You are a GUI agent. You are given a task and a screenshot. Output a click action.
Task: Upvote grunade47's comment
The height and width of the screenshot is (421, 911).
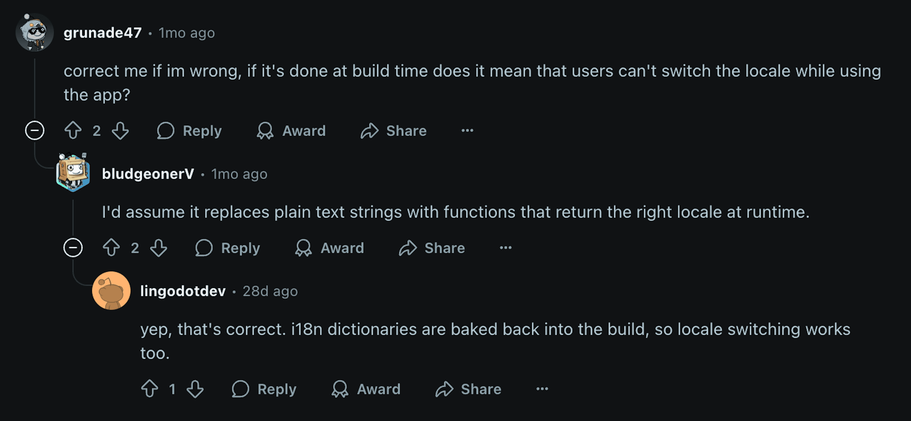[73, 130]
